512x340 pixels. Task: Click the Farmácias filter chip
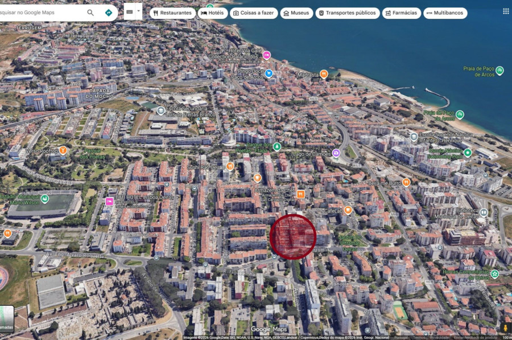click(401, 13)
